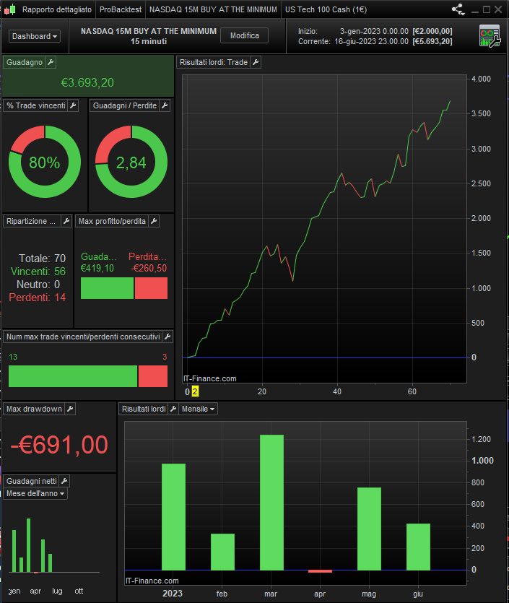This screenshot has width=509, height=603.
Task: Click Risultati lordi: Trade label
Action: point(214,62)
